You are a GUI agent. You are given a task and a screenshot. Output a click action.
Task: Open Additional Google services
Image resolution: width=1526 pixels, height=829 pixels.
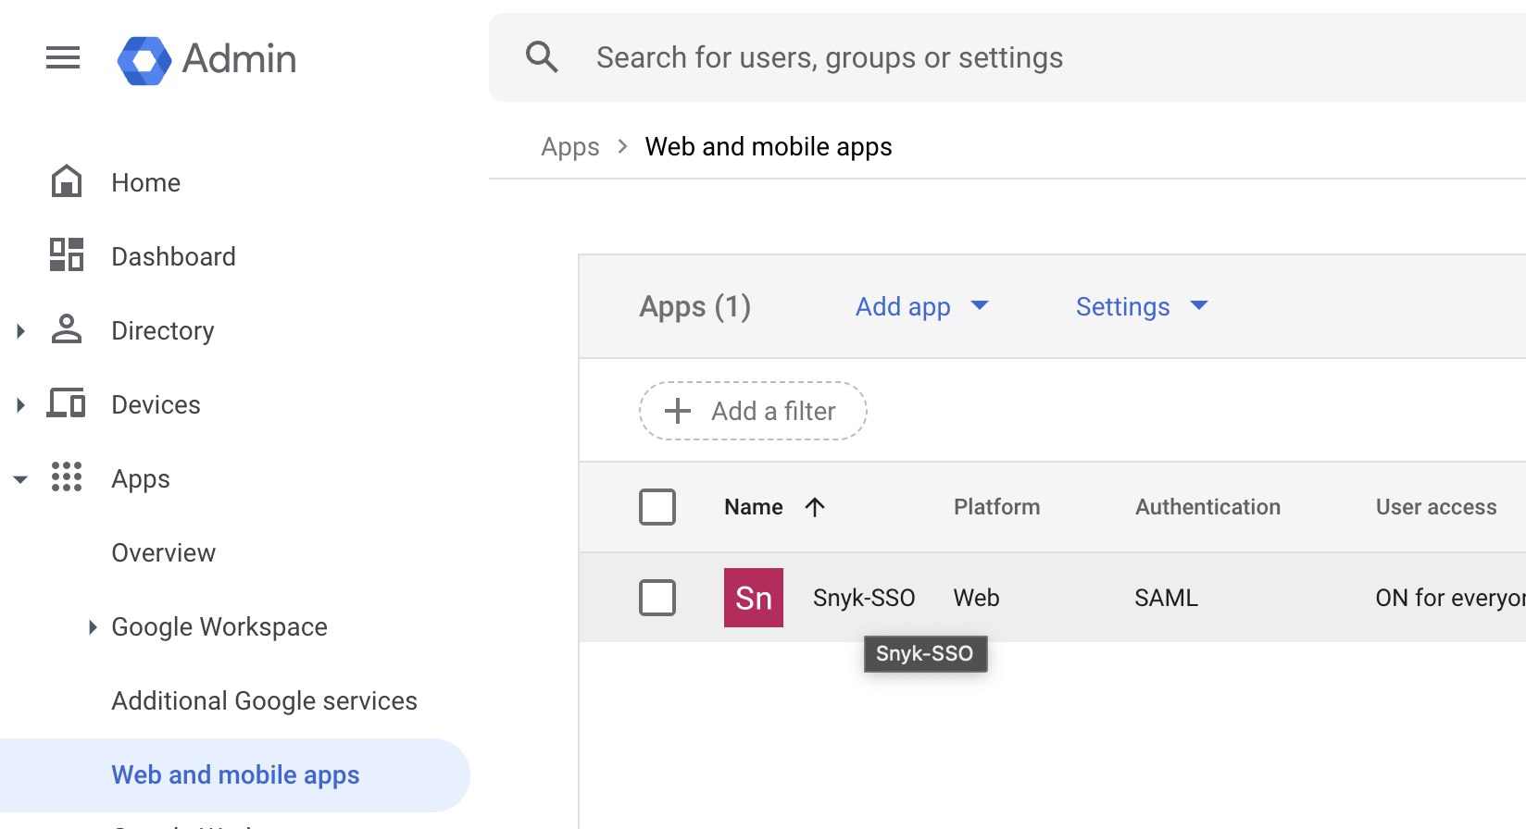click(265, 700)
